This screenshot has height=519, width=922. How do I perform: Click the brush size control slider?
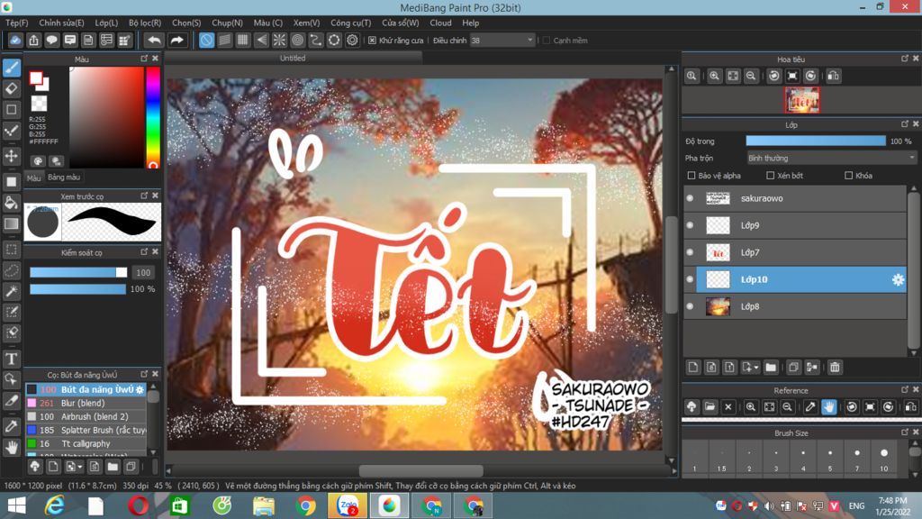pos(78,272)
